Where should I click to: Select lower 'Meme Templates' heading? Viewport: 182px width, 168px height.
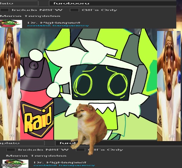(x=36, y=156)
